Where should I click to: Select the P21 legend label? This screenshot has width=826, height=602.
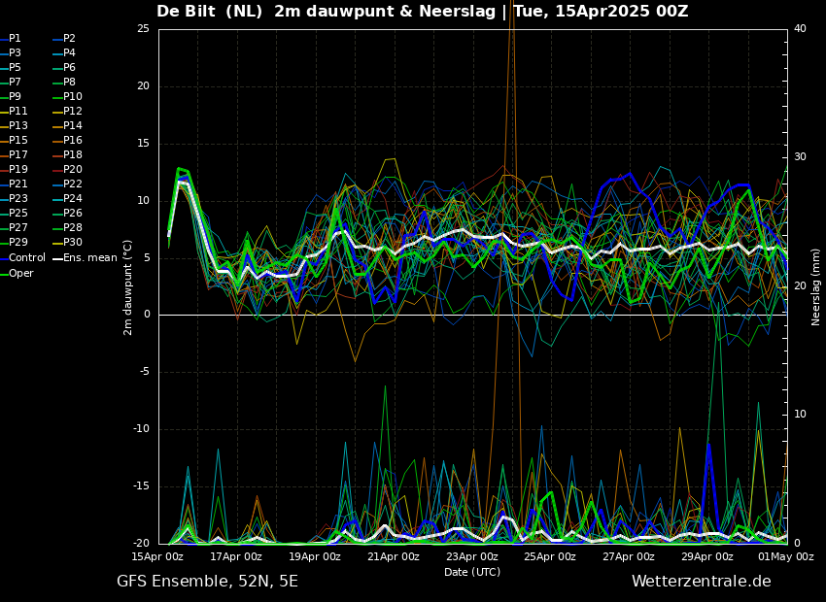click(x=17, y=184)
